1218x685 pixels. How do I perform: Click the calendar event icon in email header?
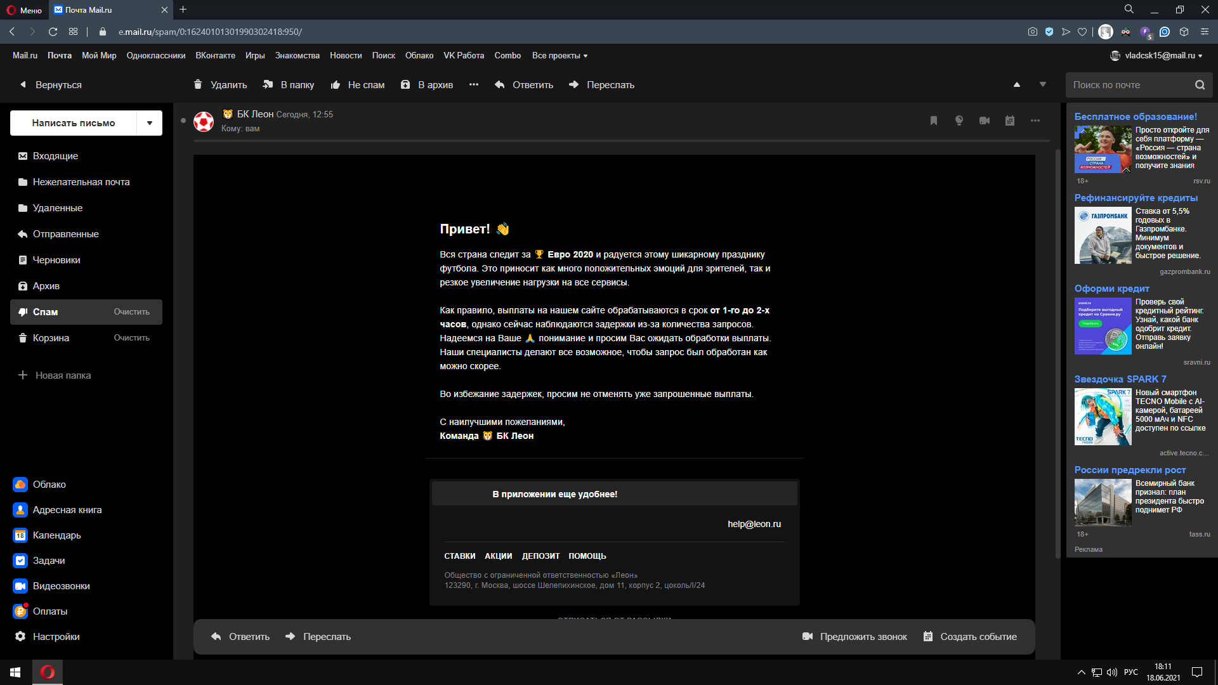[x=1010, y=121]
